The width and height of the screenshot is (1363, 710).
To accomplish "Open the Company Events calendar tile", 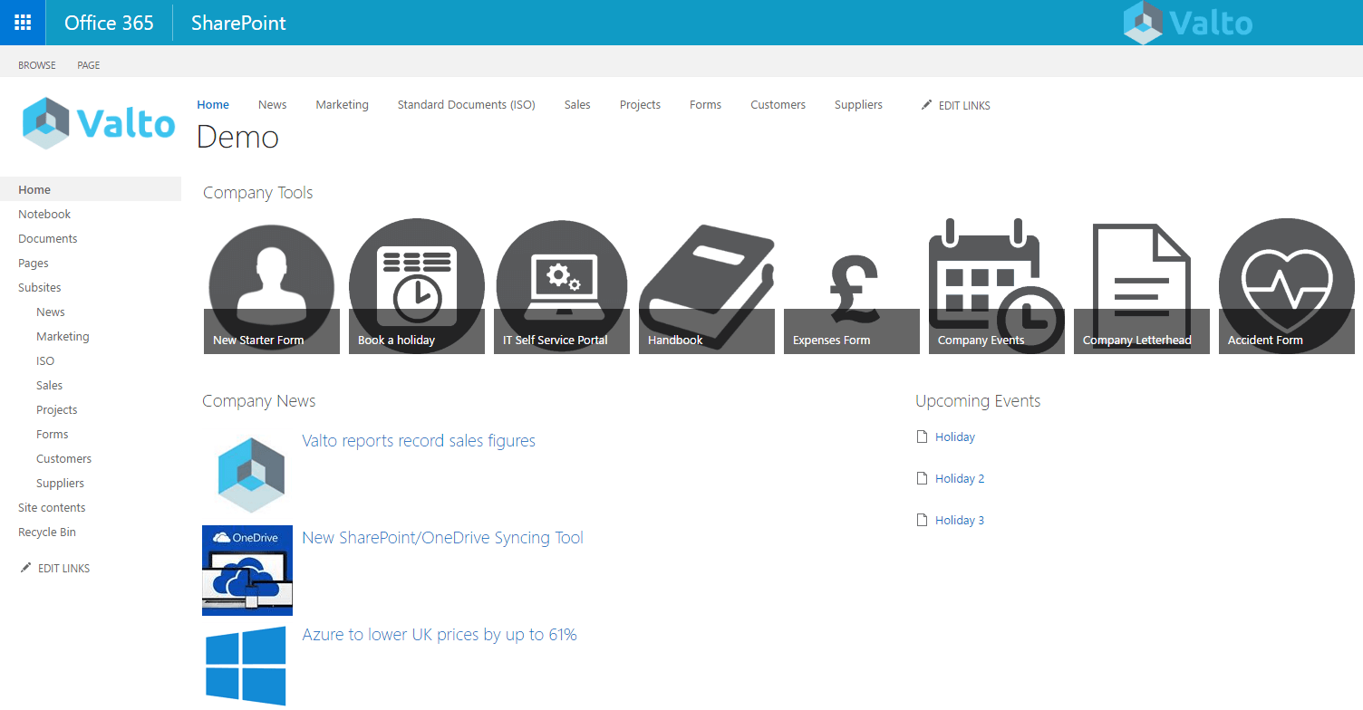I will click(997, 287).
